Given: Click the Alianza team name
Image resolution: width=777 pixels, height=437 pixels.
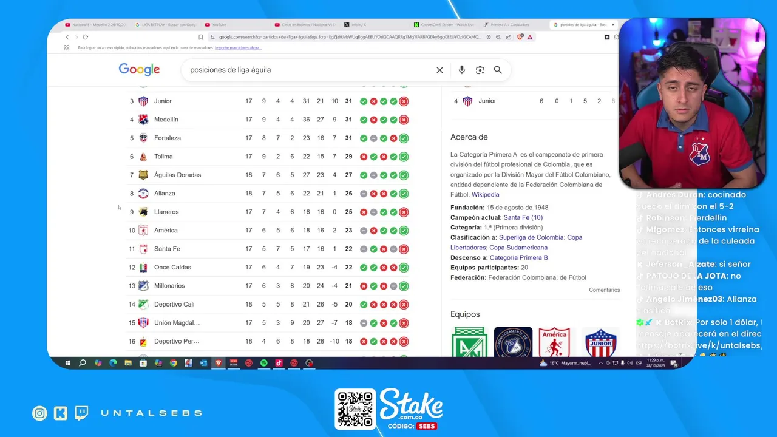Looking at the screenshot, I should coord(165,194).
